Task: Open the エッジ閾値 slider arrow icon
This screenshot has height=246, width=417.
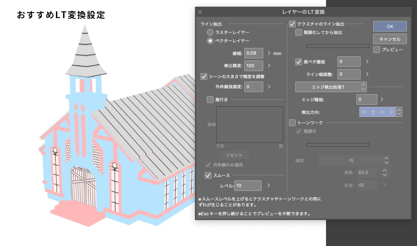Action: [x=382, y=99]
